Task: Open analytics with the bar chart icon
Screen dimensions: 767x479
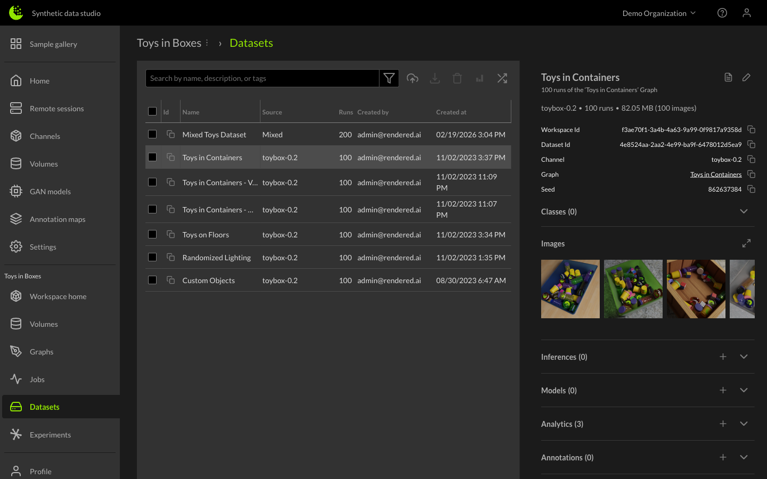Action: (x=479, y=78)
